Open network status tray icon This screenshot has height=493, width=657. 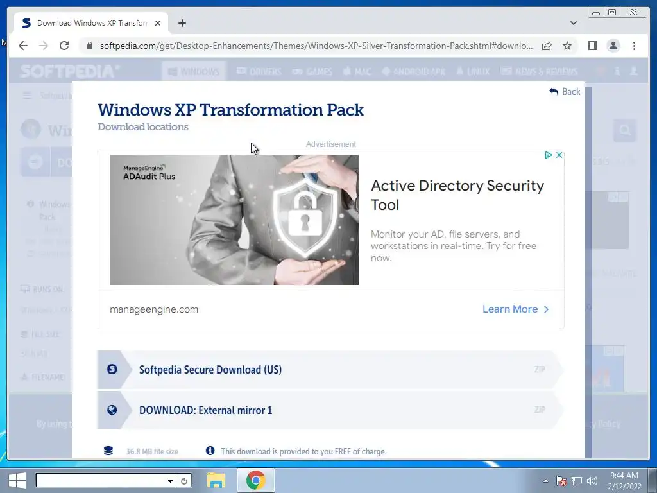pyautogui.click(x=577, y=481)
